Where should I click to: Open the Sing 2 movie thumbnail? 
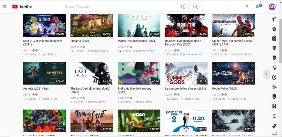[44, 26]
